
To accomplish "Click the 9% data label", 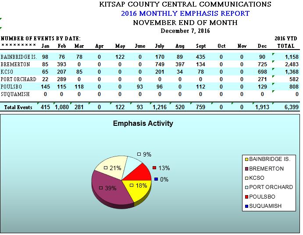I will tap(147, 154).
